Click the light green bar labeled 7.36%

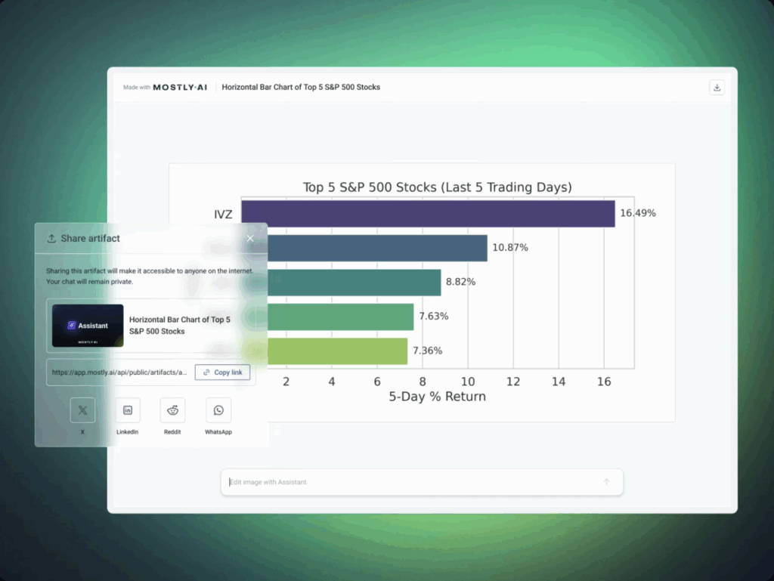pos(333,351)
